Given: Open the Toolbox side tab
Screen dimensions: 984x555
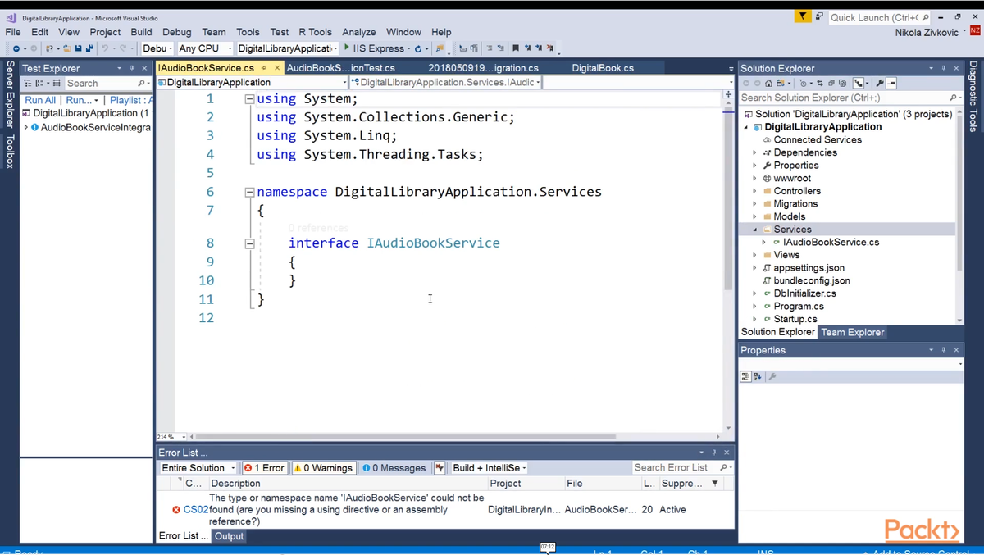Looking at the screenshot, I should coord(10,152).
